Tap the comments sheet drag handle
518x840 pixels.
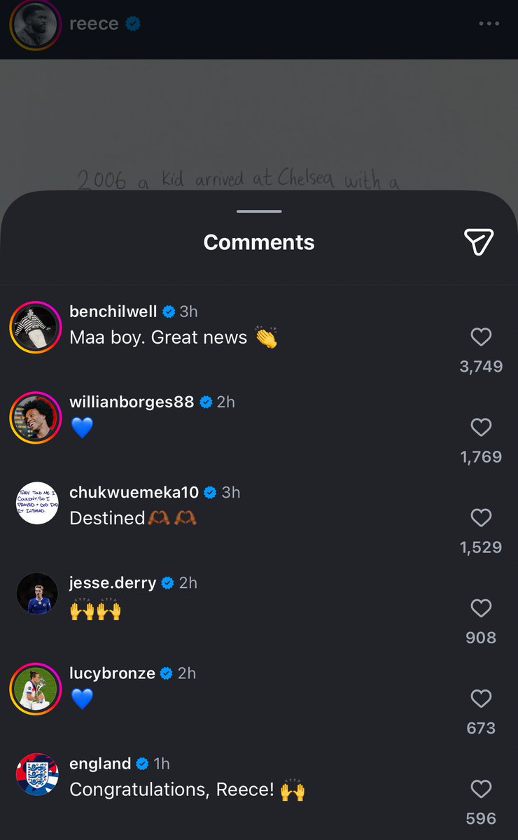[x=259, y=211]
